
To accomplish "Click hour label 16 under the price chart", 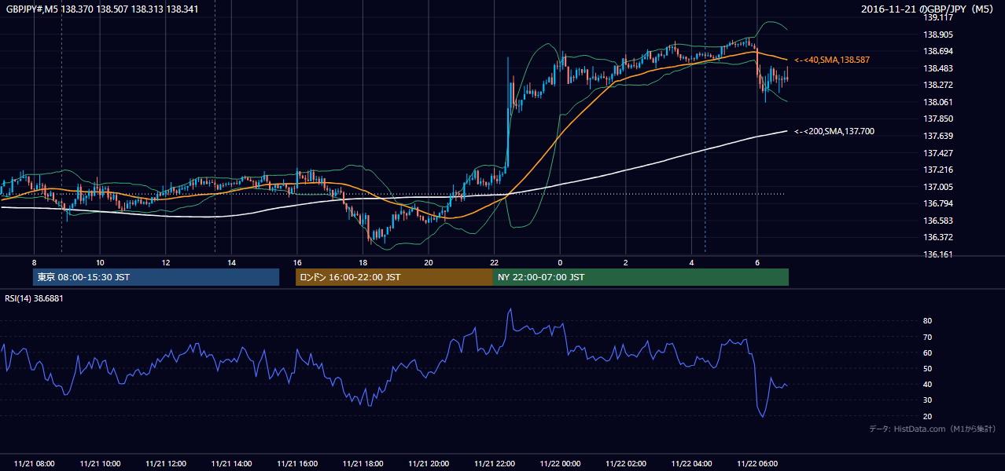I will point(297,262).
